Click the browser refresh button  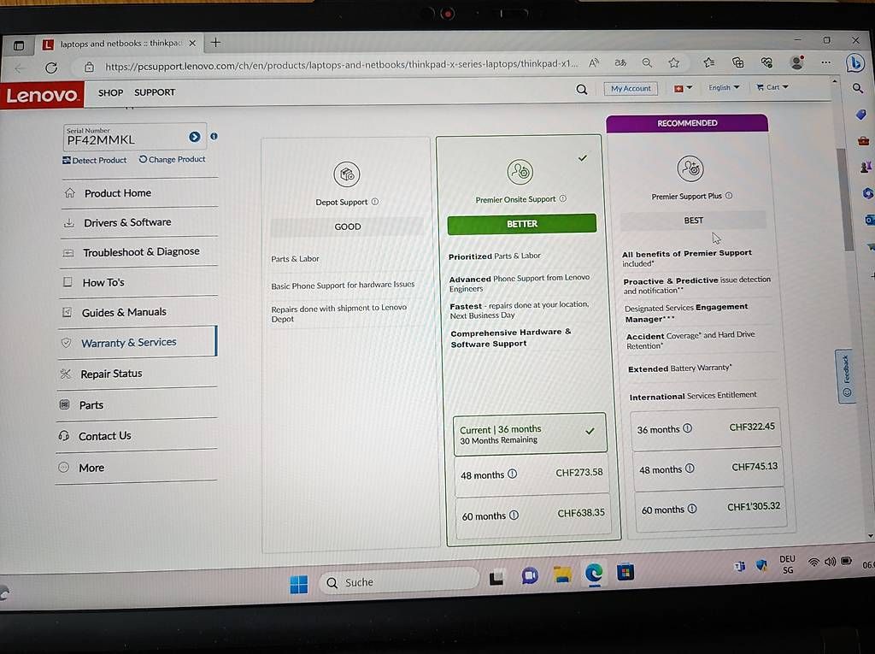coord(51,68)
